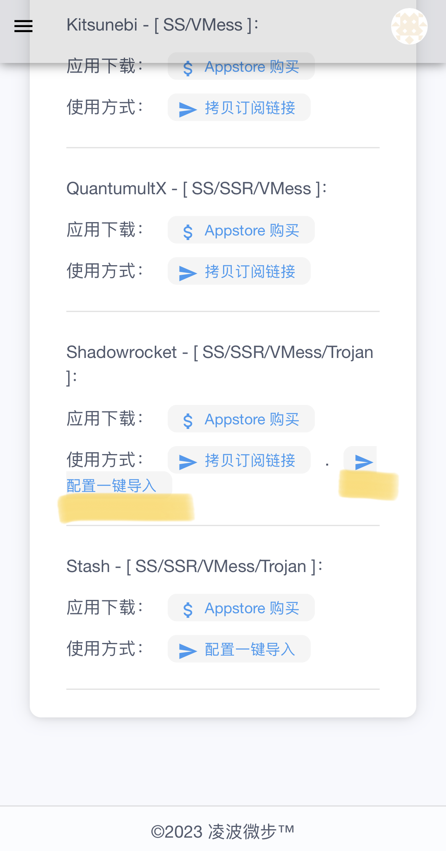
Task: Click dollar icon in Stash Appstore button
Action: click(188, 609)
